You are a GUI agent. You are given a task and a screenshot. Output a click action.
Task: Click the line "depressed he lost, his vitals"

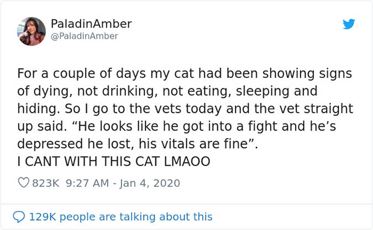coord(142,143)
